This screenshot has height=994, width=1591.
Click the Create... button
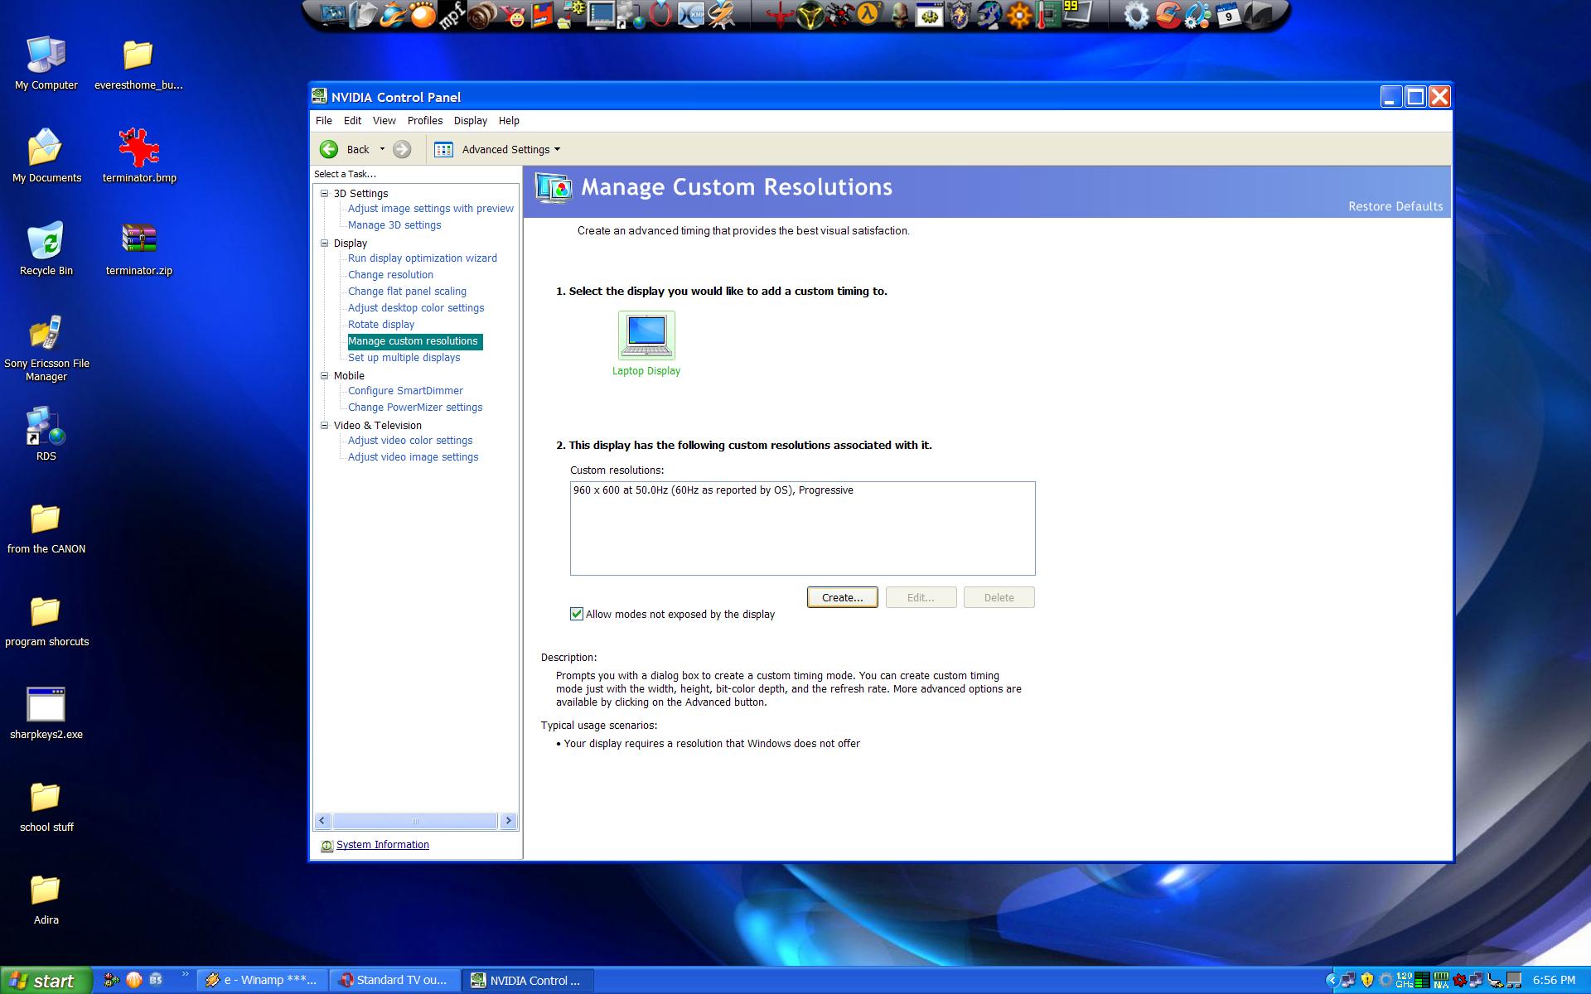click(x=843, y=597)
